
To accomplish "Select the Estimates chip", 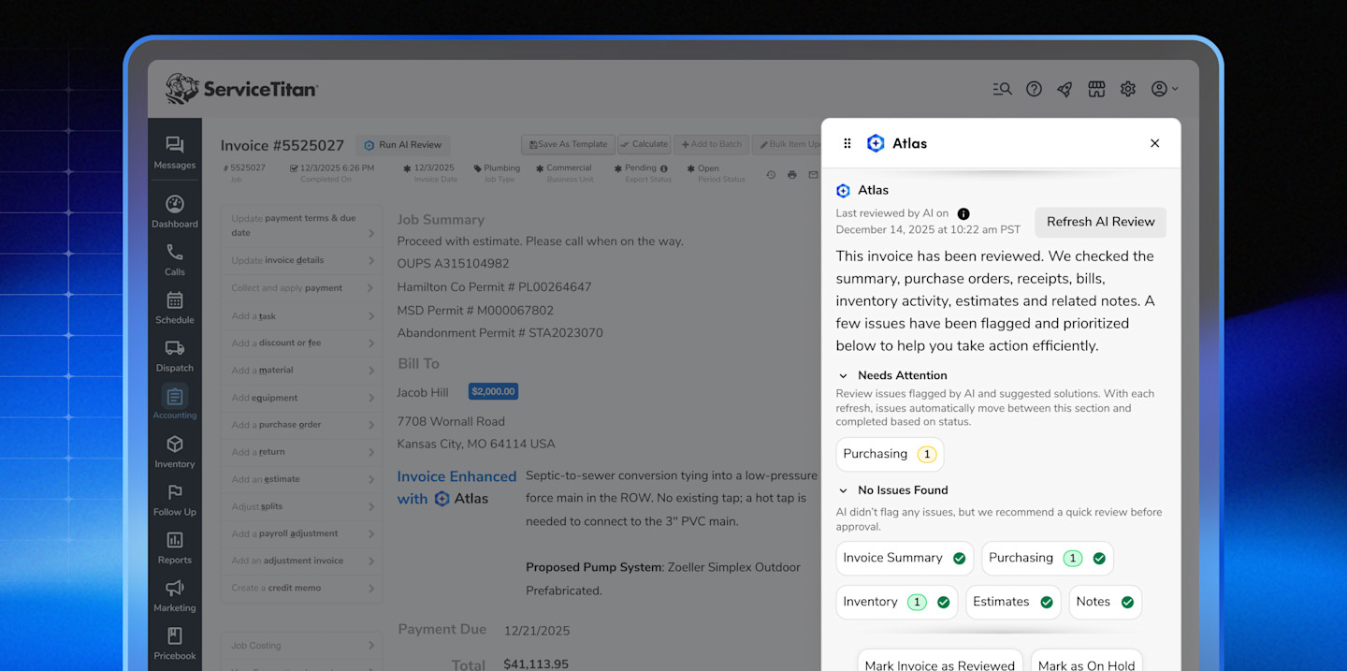I will [x=1013, y=602].
